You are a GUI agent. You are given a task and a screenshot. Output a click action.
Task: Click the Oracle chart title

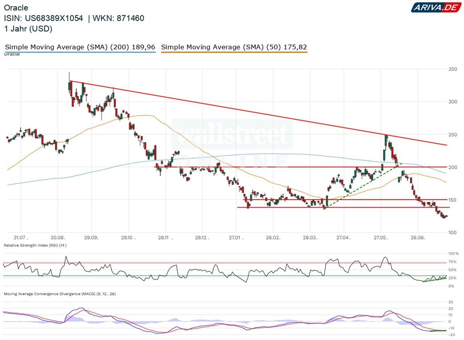coord(16,8)
